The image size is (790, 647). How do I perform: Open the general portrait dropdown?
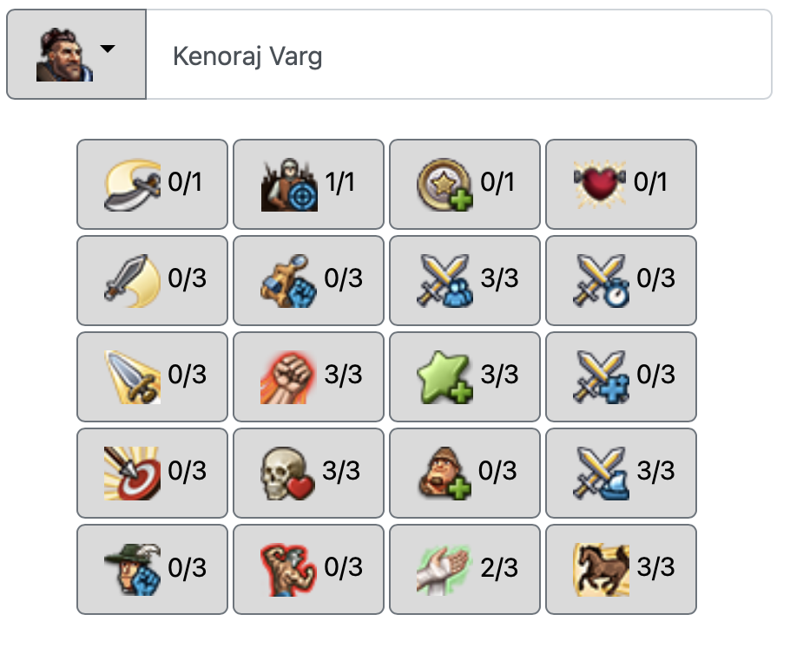click(76, 55)
